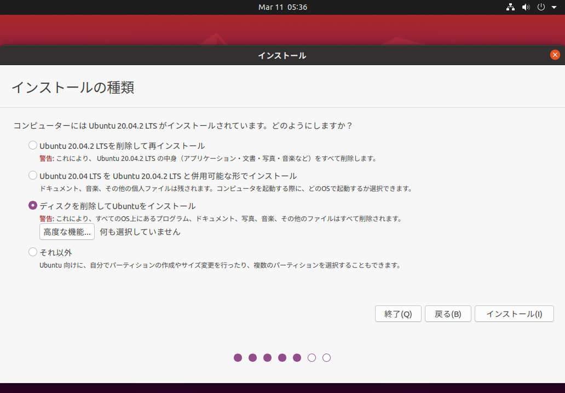Click the description text beneath 'それ以外'
The width and height of the screenshot is (565, 393).
(x=220, y=265)
